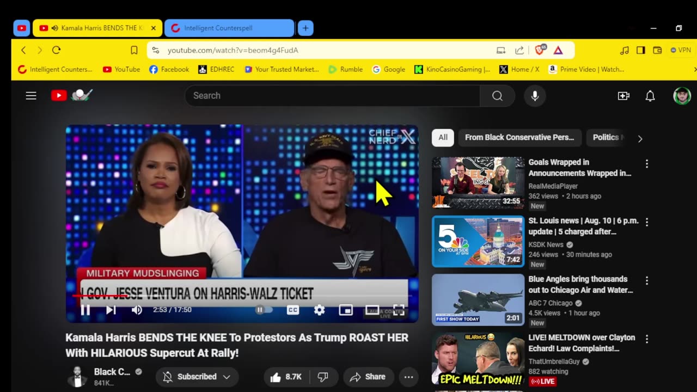697x392 pixels.
Task: Open the Create video button
Action: click(x=623, y=96)
